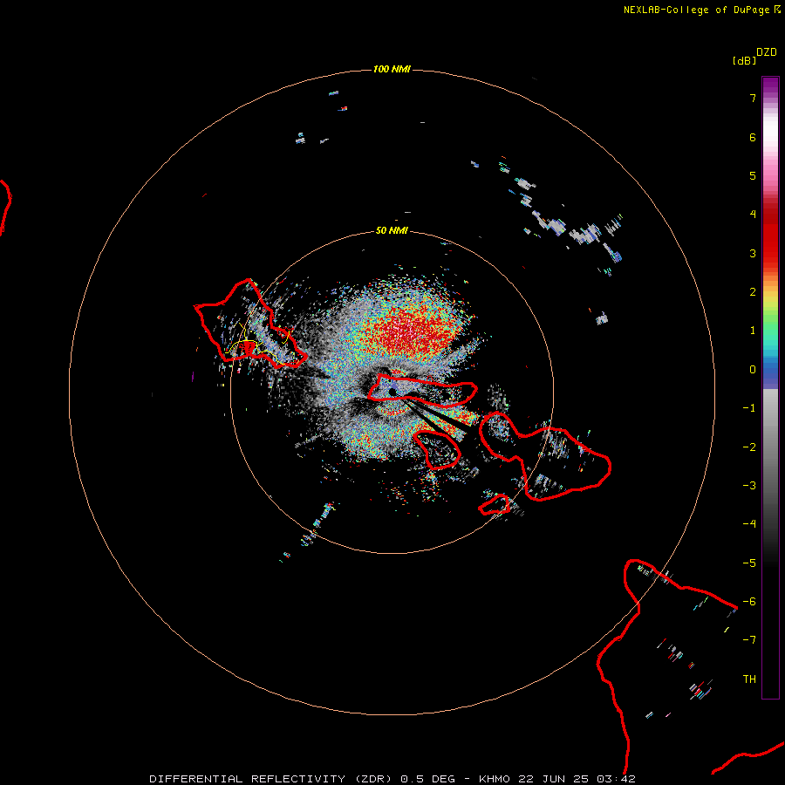This screenshot has height=785, width=785.
Task: Click the DZD color scale title
Action: click(x=767, y=52)
